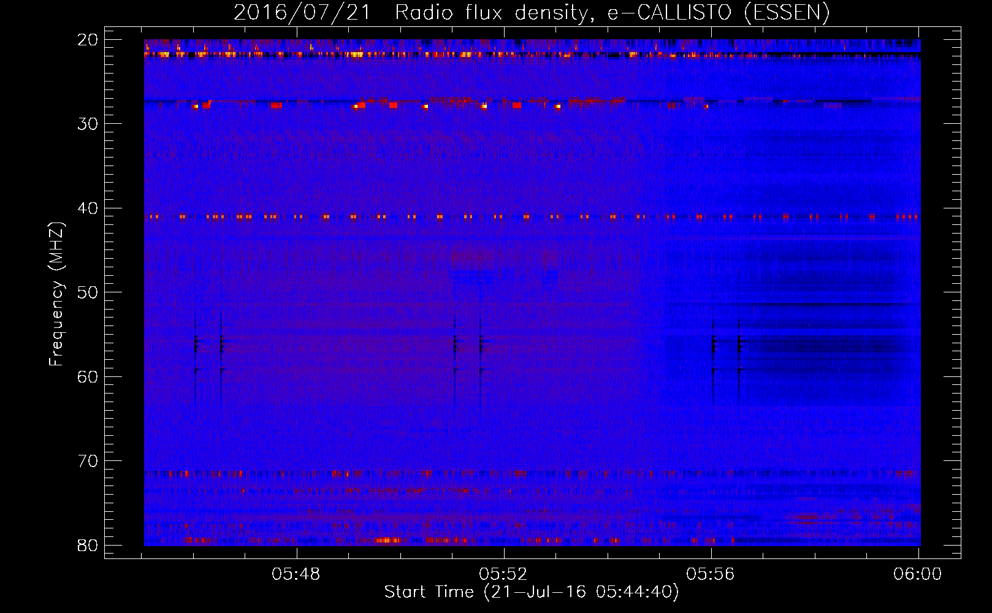Viewport: 992px width, 613px height.
Task: Click the 05:52 time tick label
Action: click(x=503, y=574)
